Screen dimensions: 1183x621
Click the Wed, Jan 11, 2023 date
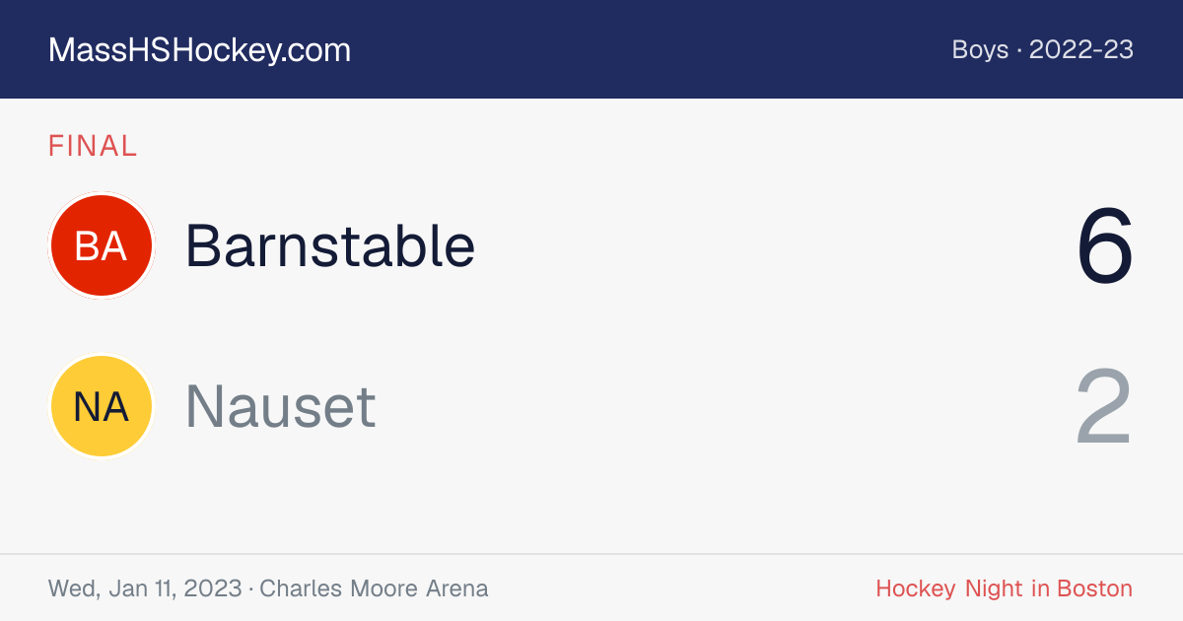click(145, 588)
